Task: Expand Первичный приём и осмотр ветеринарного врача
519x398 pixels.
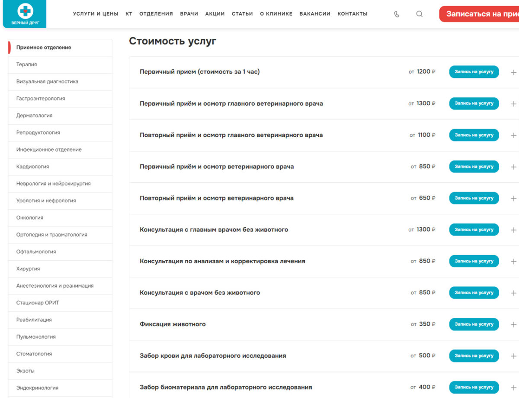Action: 513,167
